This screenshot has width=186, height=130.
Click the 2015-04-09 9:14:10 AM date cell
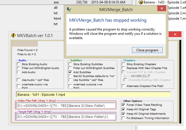point(108,2)
